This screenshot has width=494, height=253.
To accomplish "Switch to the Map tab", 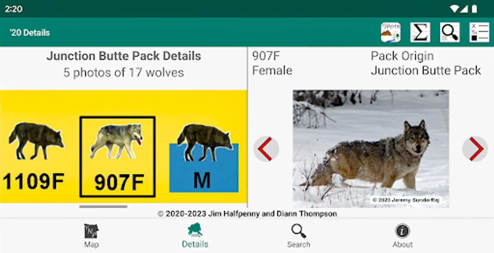I will [x=91, y=236].
